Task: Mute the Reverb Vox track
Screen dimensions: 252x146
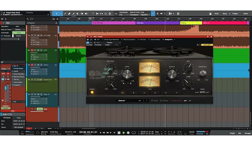Action: tap(32, 80)
